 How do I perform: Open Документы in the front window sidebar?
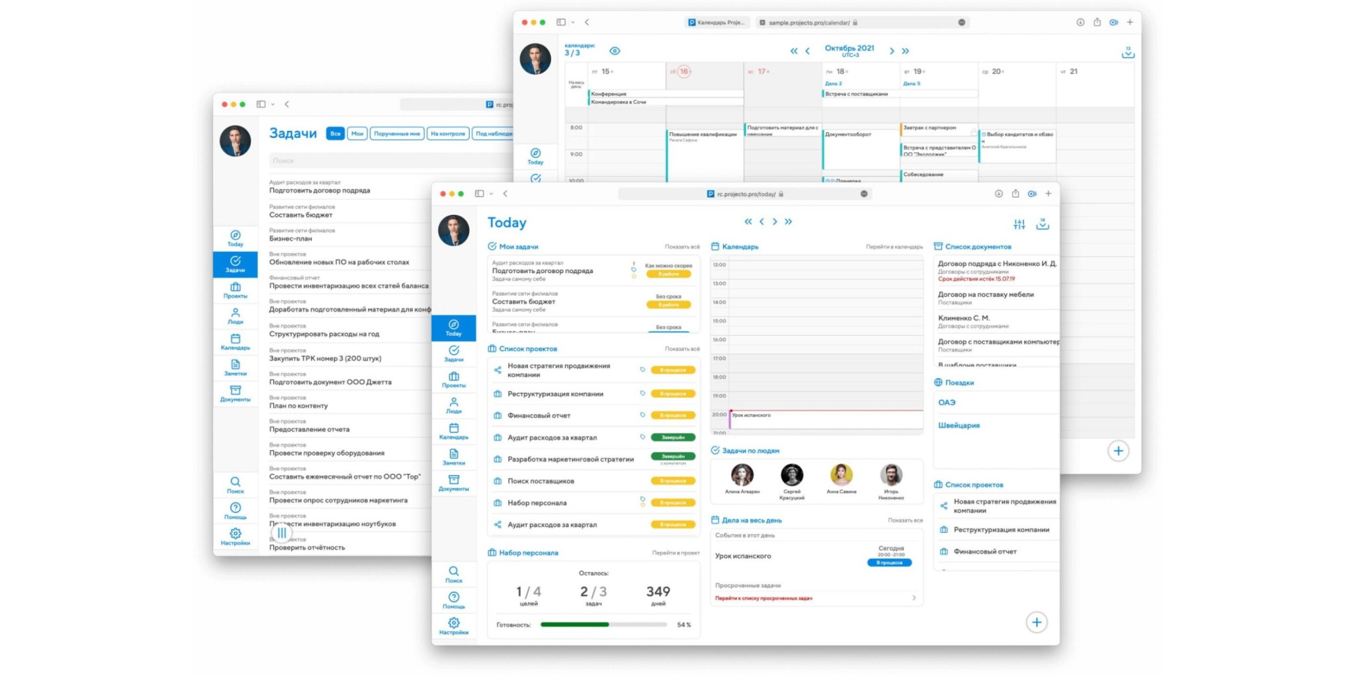tap(453, 483)
